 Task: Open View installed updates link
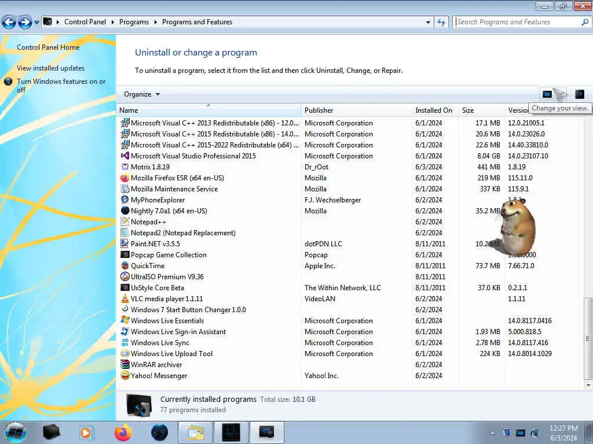(51, 68)
